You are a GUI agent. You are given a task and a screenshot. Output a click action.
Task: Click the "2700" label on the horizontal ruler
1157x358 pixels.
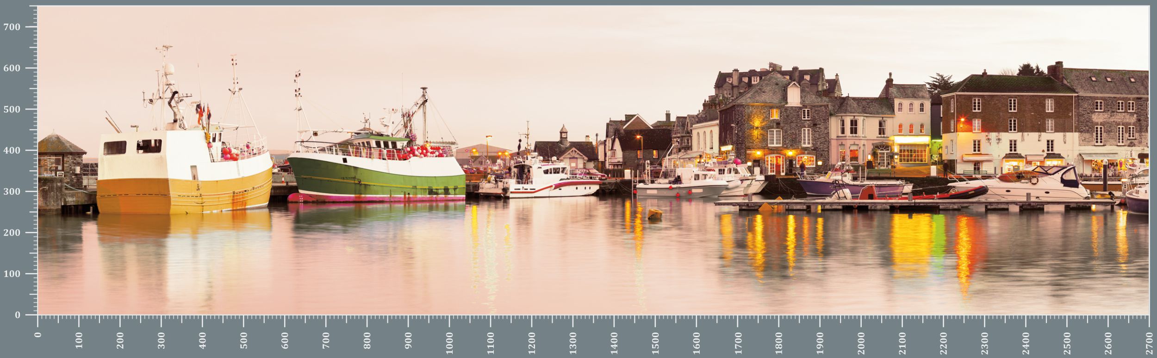1149,343
